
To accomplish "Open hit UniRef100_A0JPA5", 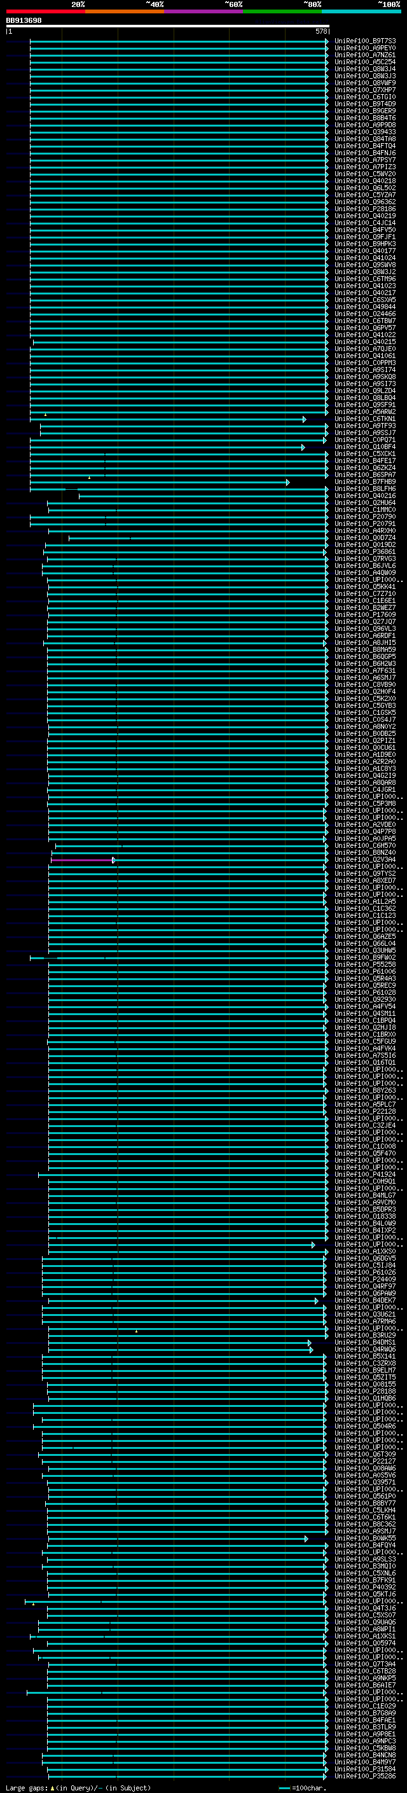I will click(365, 839).
